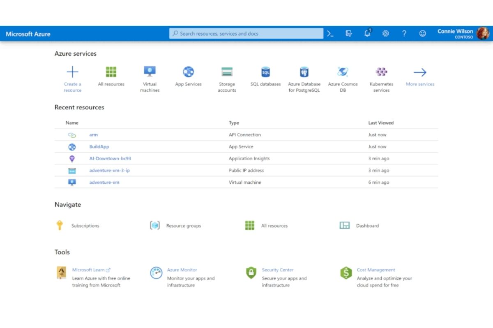Click the More services label

click(420, 84)
